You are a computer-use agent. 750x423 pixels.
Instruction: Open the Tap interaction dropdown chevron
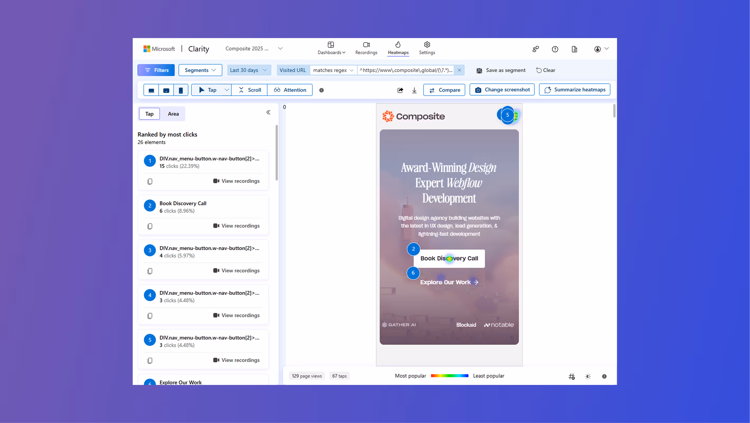(x=227, y=90)
